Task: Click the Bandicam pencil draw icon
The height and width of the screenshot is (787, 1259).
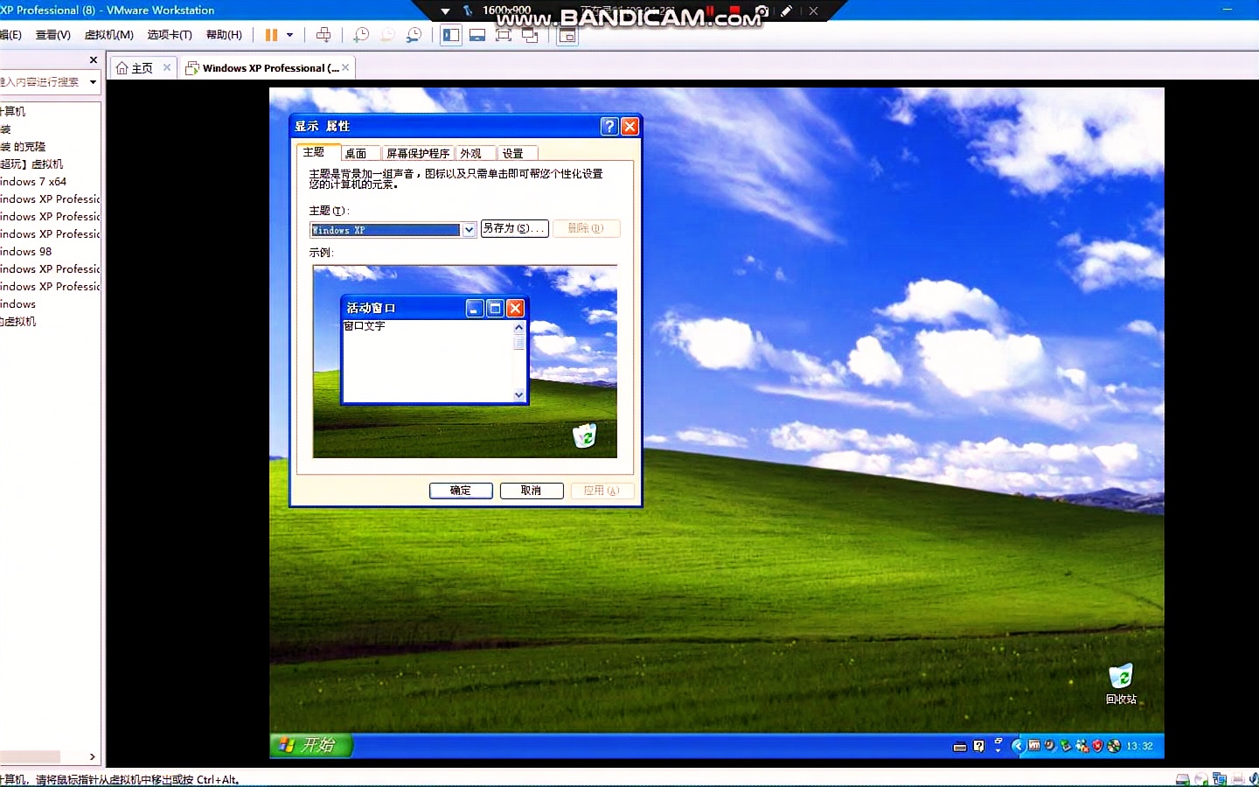Action: coord(787,10)
